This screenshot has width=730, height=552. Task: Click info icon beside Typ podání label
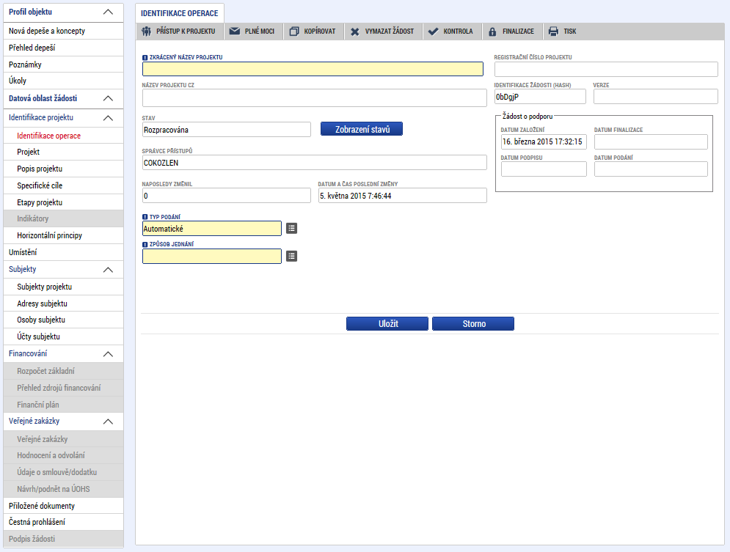coord(145,217)
